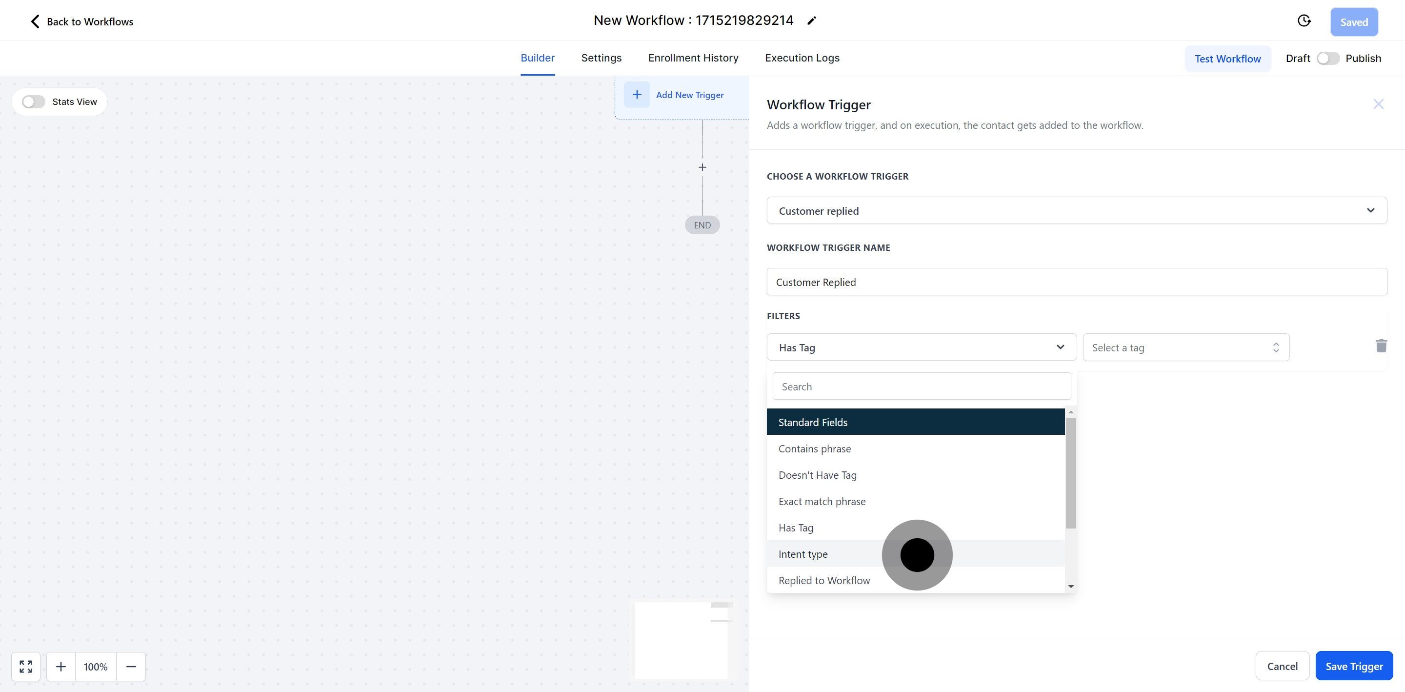Close the Workflow Trigger panel
The width and height of the screenshot is (1405, 692).
click(x=1378, y=104)
